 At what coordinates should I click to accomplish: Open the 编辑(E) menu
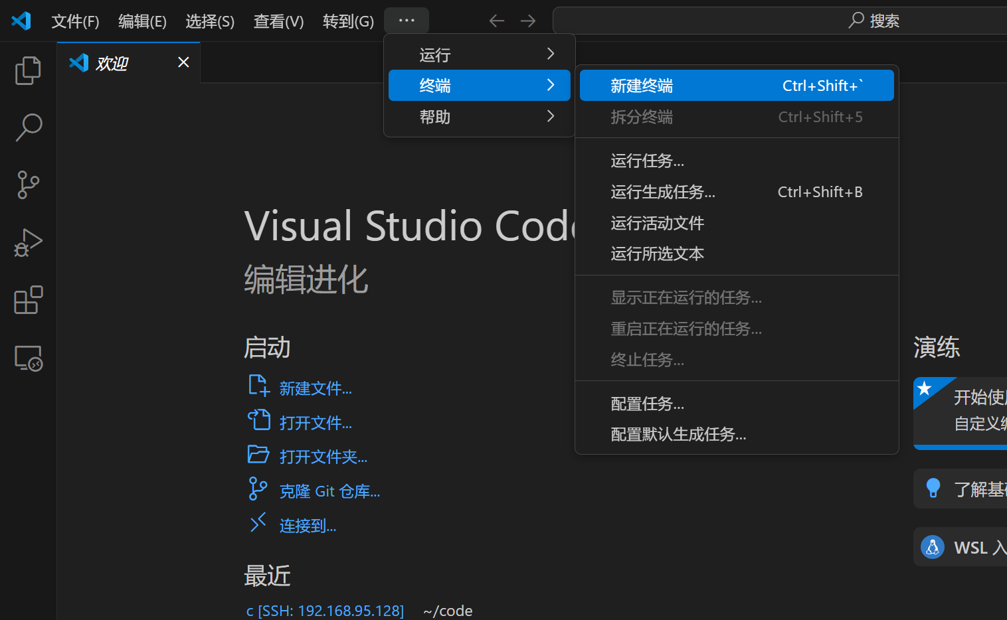pos(143,21)
